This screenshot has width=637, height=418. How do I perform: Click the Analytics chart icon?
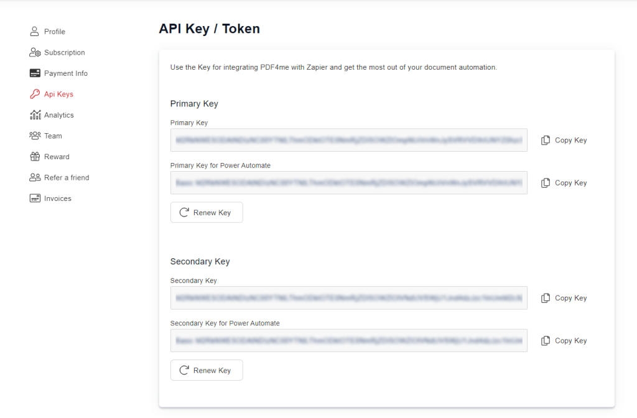[x=35, y=115]
